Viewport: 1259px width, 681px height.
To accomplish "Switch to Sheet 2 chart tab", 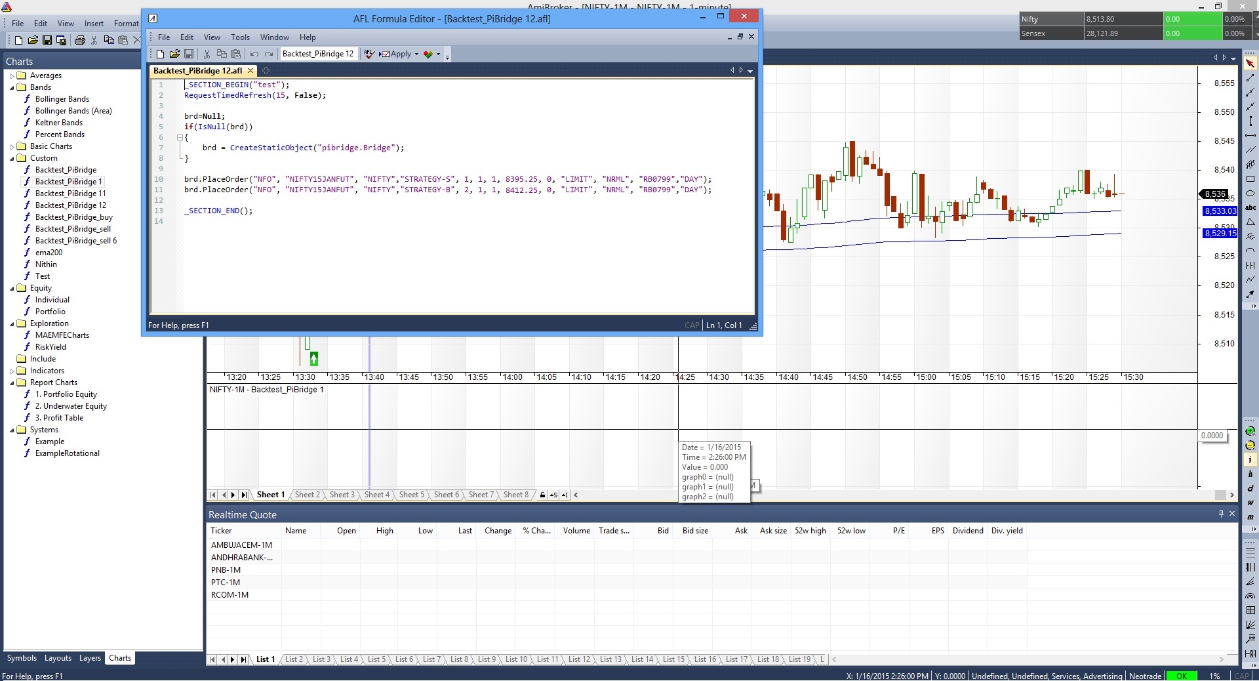I will click(x=308, y=495).
